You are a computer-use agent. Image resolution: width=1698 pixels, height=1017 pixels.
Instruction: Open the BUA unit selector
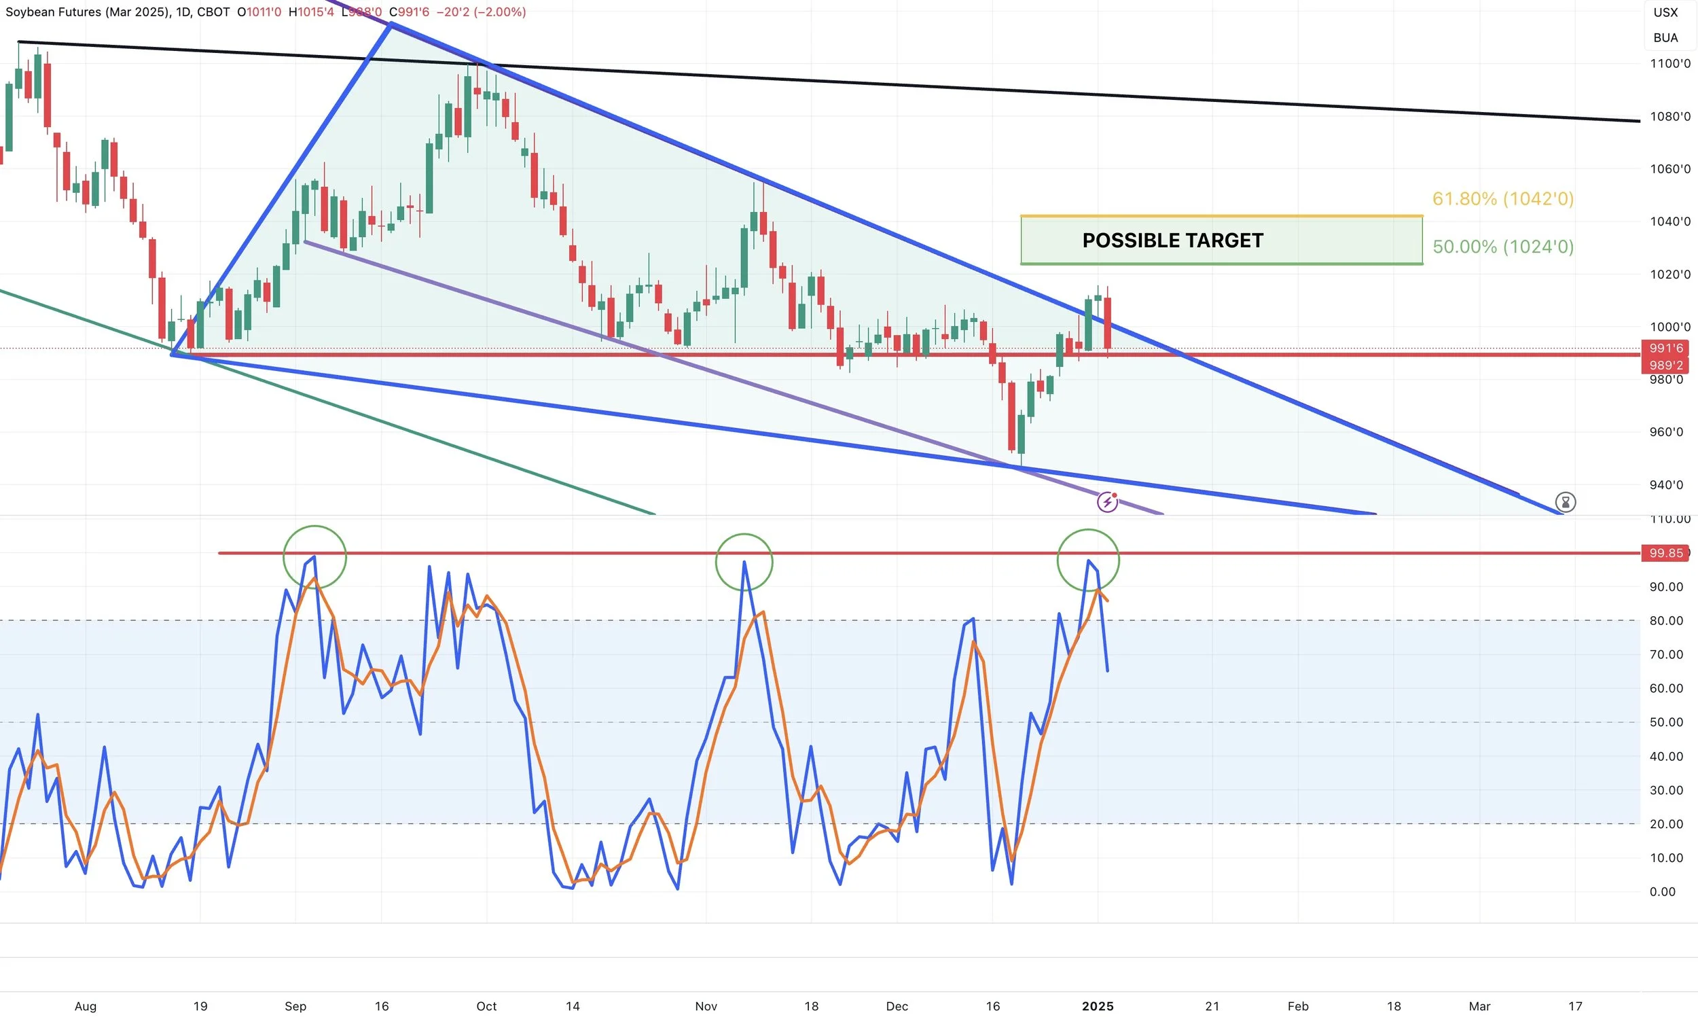pyautogui.click(x=1665, y=37)
